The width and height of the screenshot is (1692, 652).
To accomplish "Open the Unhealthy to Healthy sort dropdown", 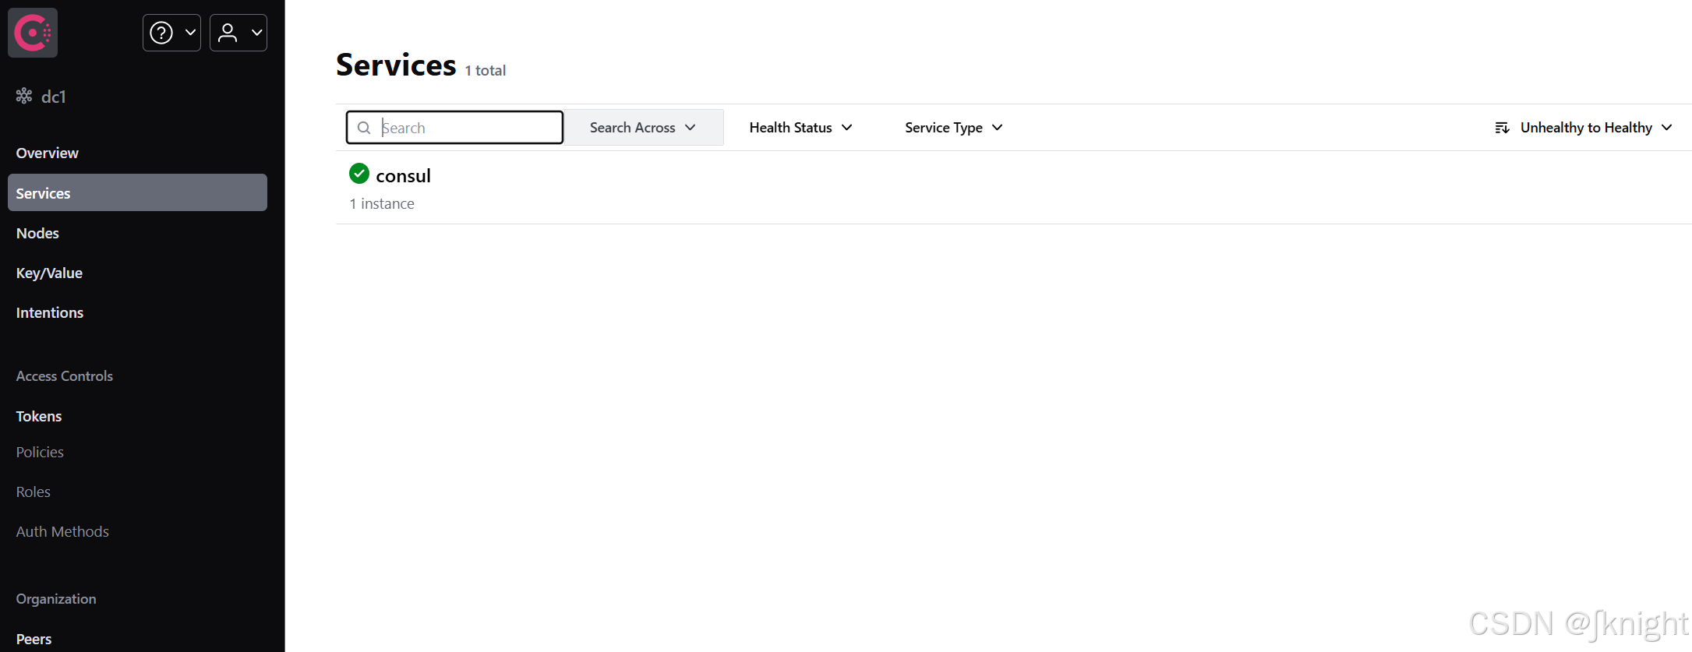I will point(1584,127).
